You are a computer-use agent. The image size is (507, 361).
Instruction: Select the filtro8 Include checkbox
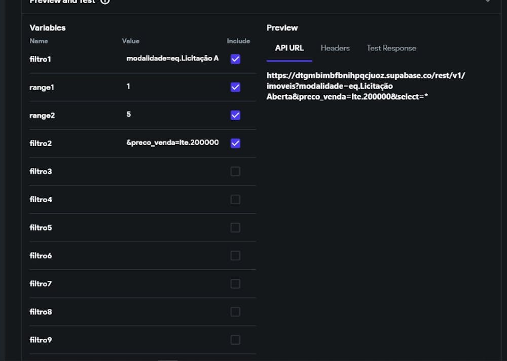(x=235, y=312)
